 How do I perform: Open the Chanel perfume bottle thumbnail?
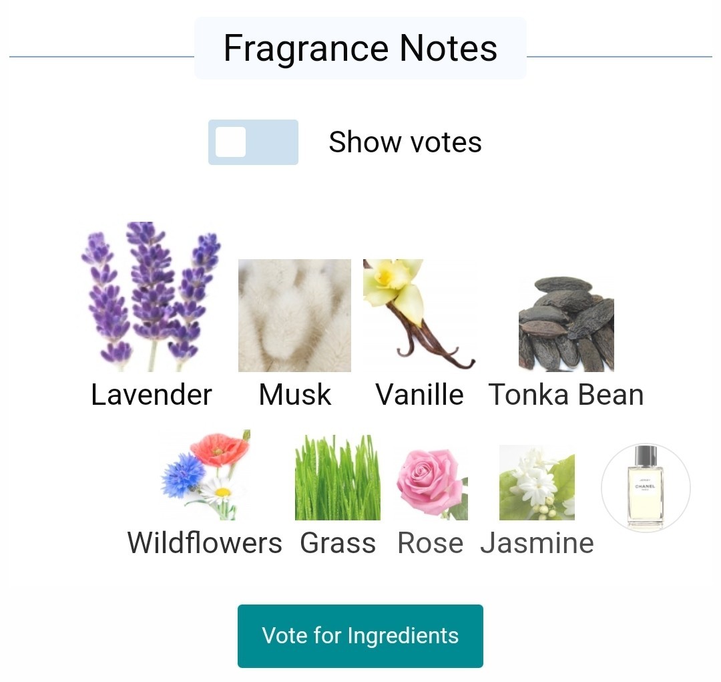click(646, 488)
